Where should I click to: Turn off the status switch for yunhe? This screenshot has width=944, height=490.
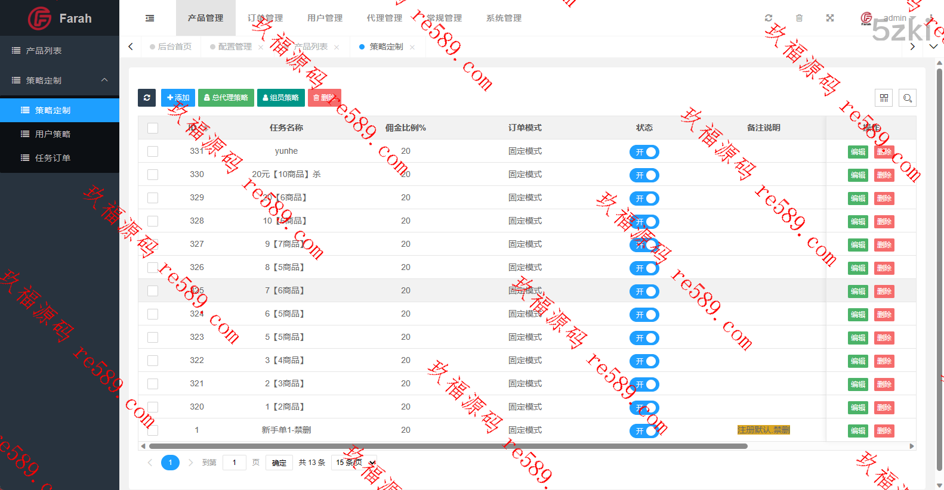click(x=644, y=152)
